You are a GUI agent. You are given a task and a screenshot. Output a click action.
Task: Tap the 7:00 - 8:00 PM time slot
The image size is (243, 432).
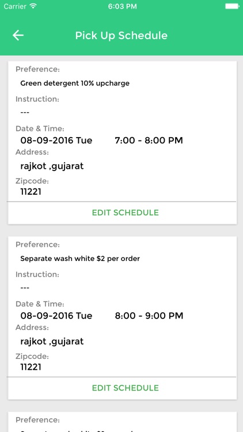149,141
